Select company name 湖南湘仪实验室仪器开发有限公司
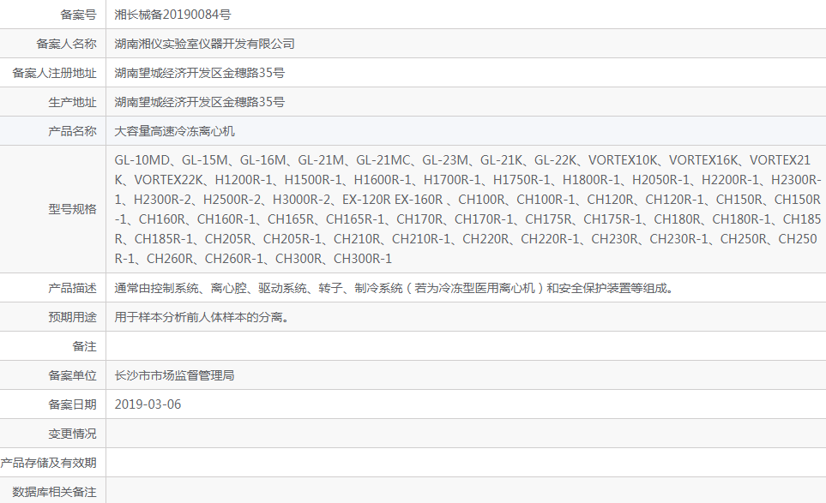 pos(204,44)
